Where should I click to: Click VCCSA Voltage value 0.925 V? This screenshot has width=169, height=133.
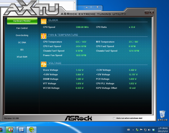point(80,88)
